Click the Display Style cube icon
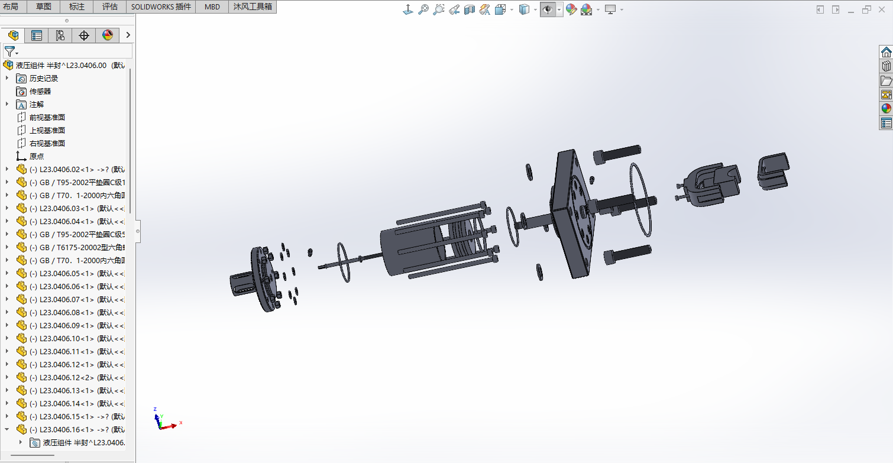 coord(524,9)
